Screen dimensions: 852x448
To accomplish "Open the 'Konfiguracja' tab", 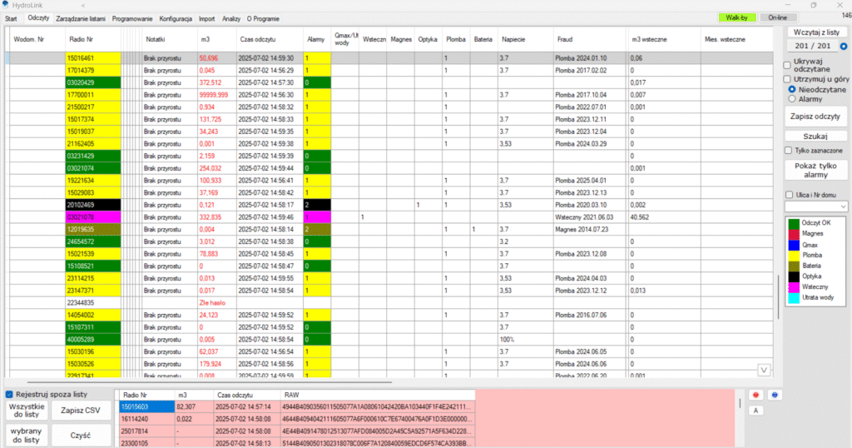I will click(x=176, y=17).
